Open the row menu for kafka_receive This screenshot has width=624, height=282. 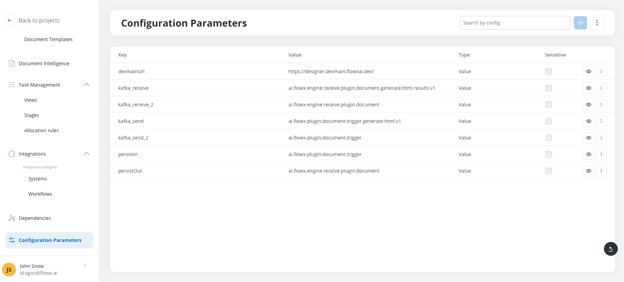click(601, 88)
